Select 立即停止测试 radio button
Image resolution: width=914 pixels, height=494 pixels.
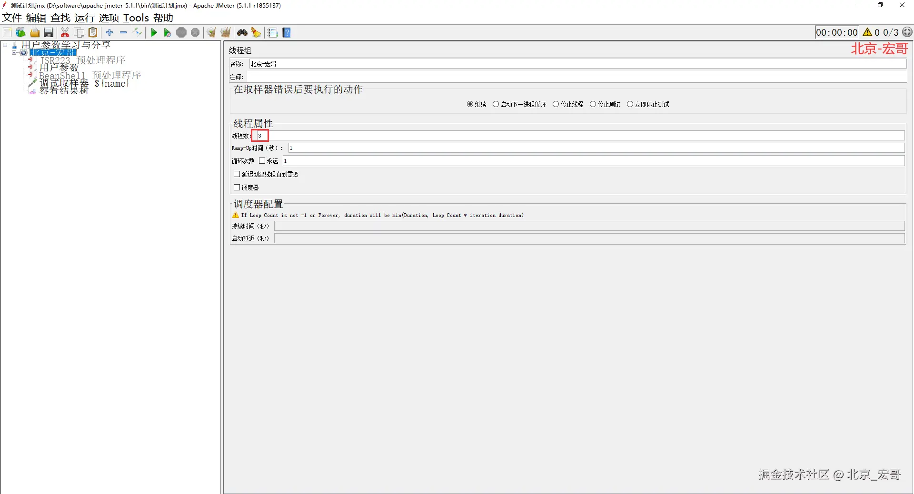(648, 104)
